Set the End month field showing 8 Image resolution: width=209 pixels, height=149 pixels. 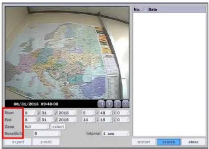[30, 120]
